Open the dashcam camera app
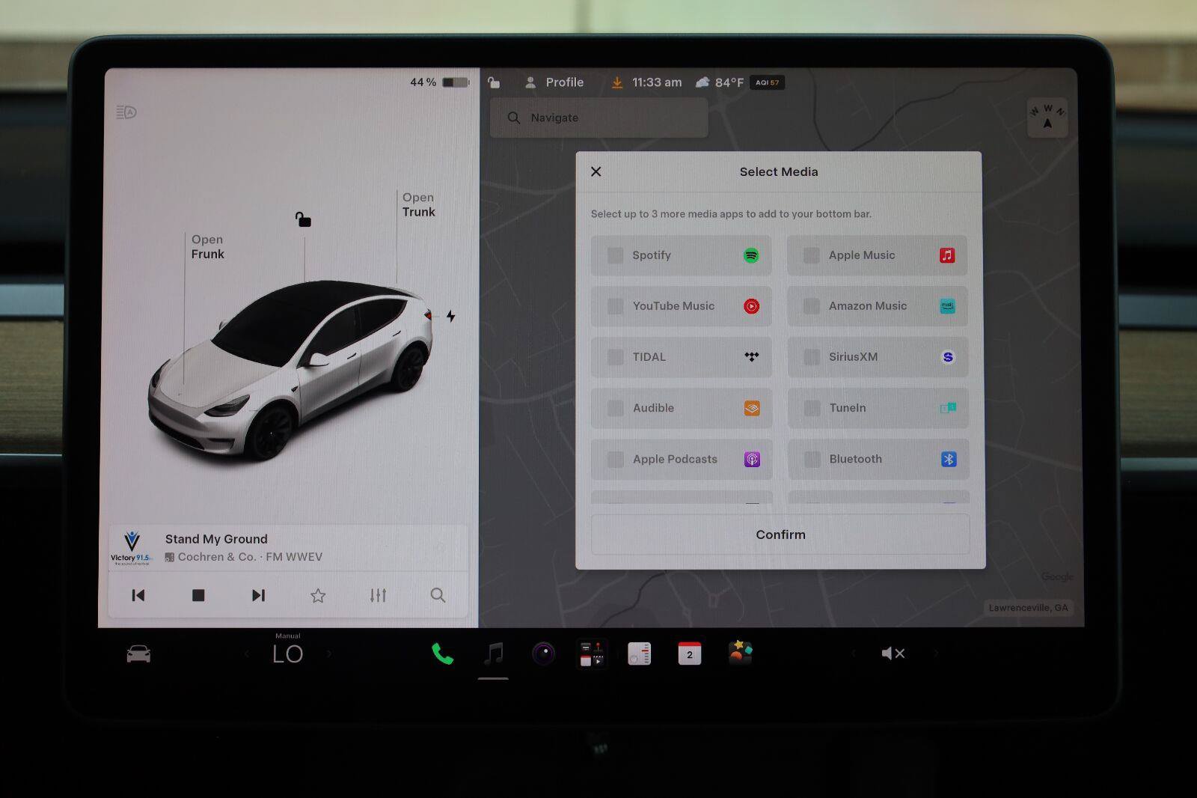This screenshot has height=798, width=1197. 544,654
